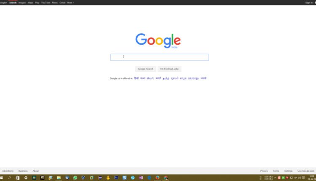Show hidden system tray icons chevron

275,178
